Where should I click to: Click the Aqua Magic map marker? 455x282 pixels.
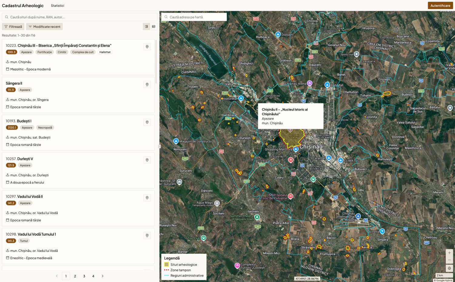tap(217, 203)
